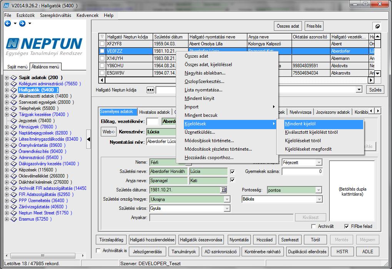392x269 pixels.
Task: Toggle the checkbox beside Születési neve
Action: pyautogui.click(x=232, y=172)
